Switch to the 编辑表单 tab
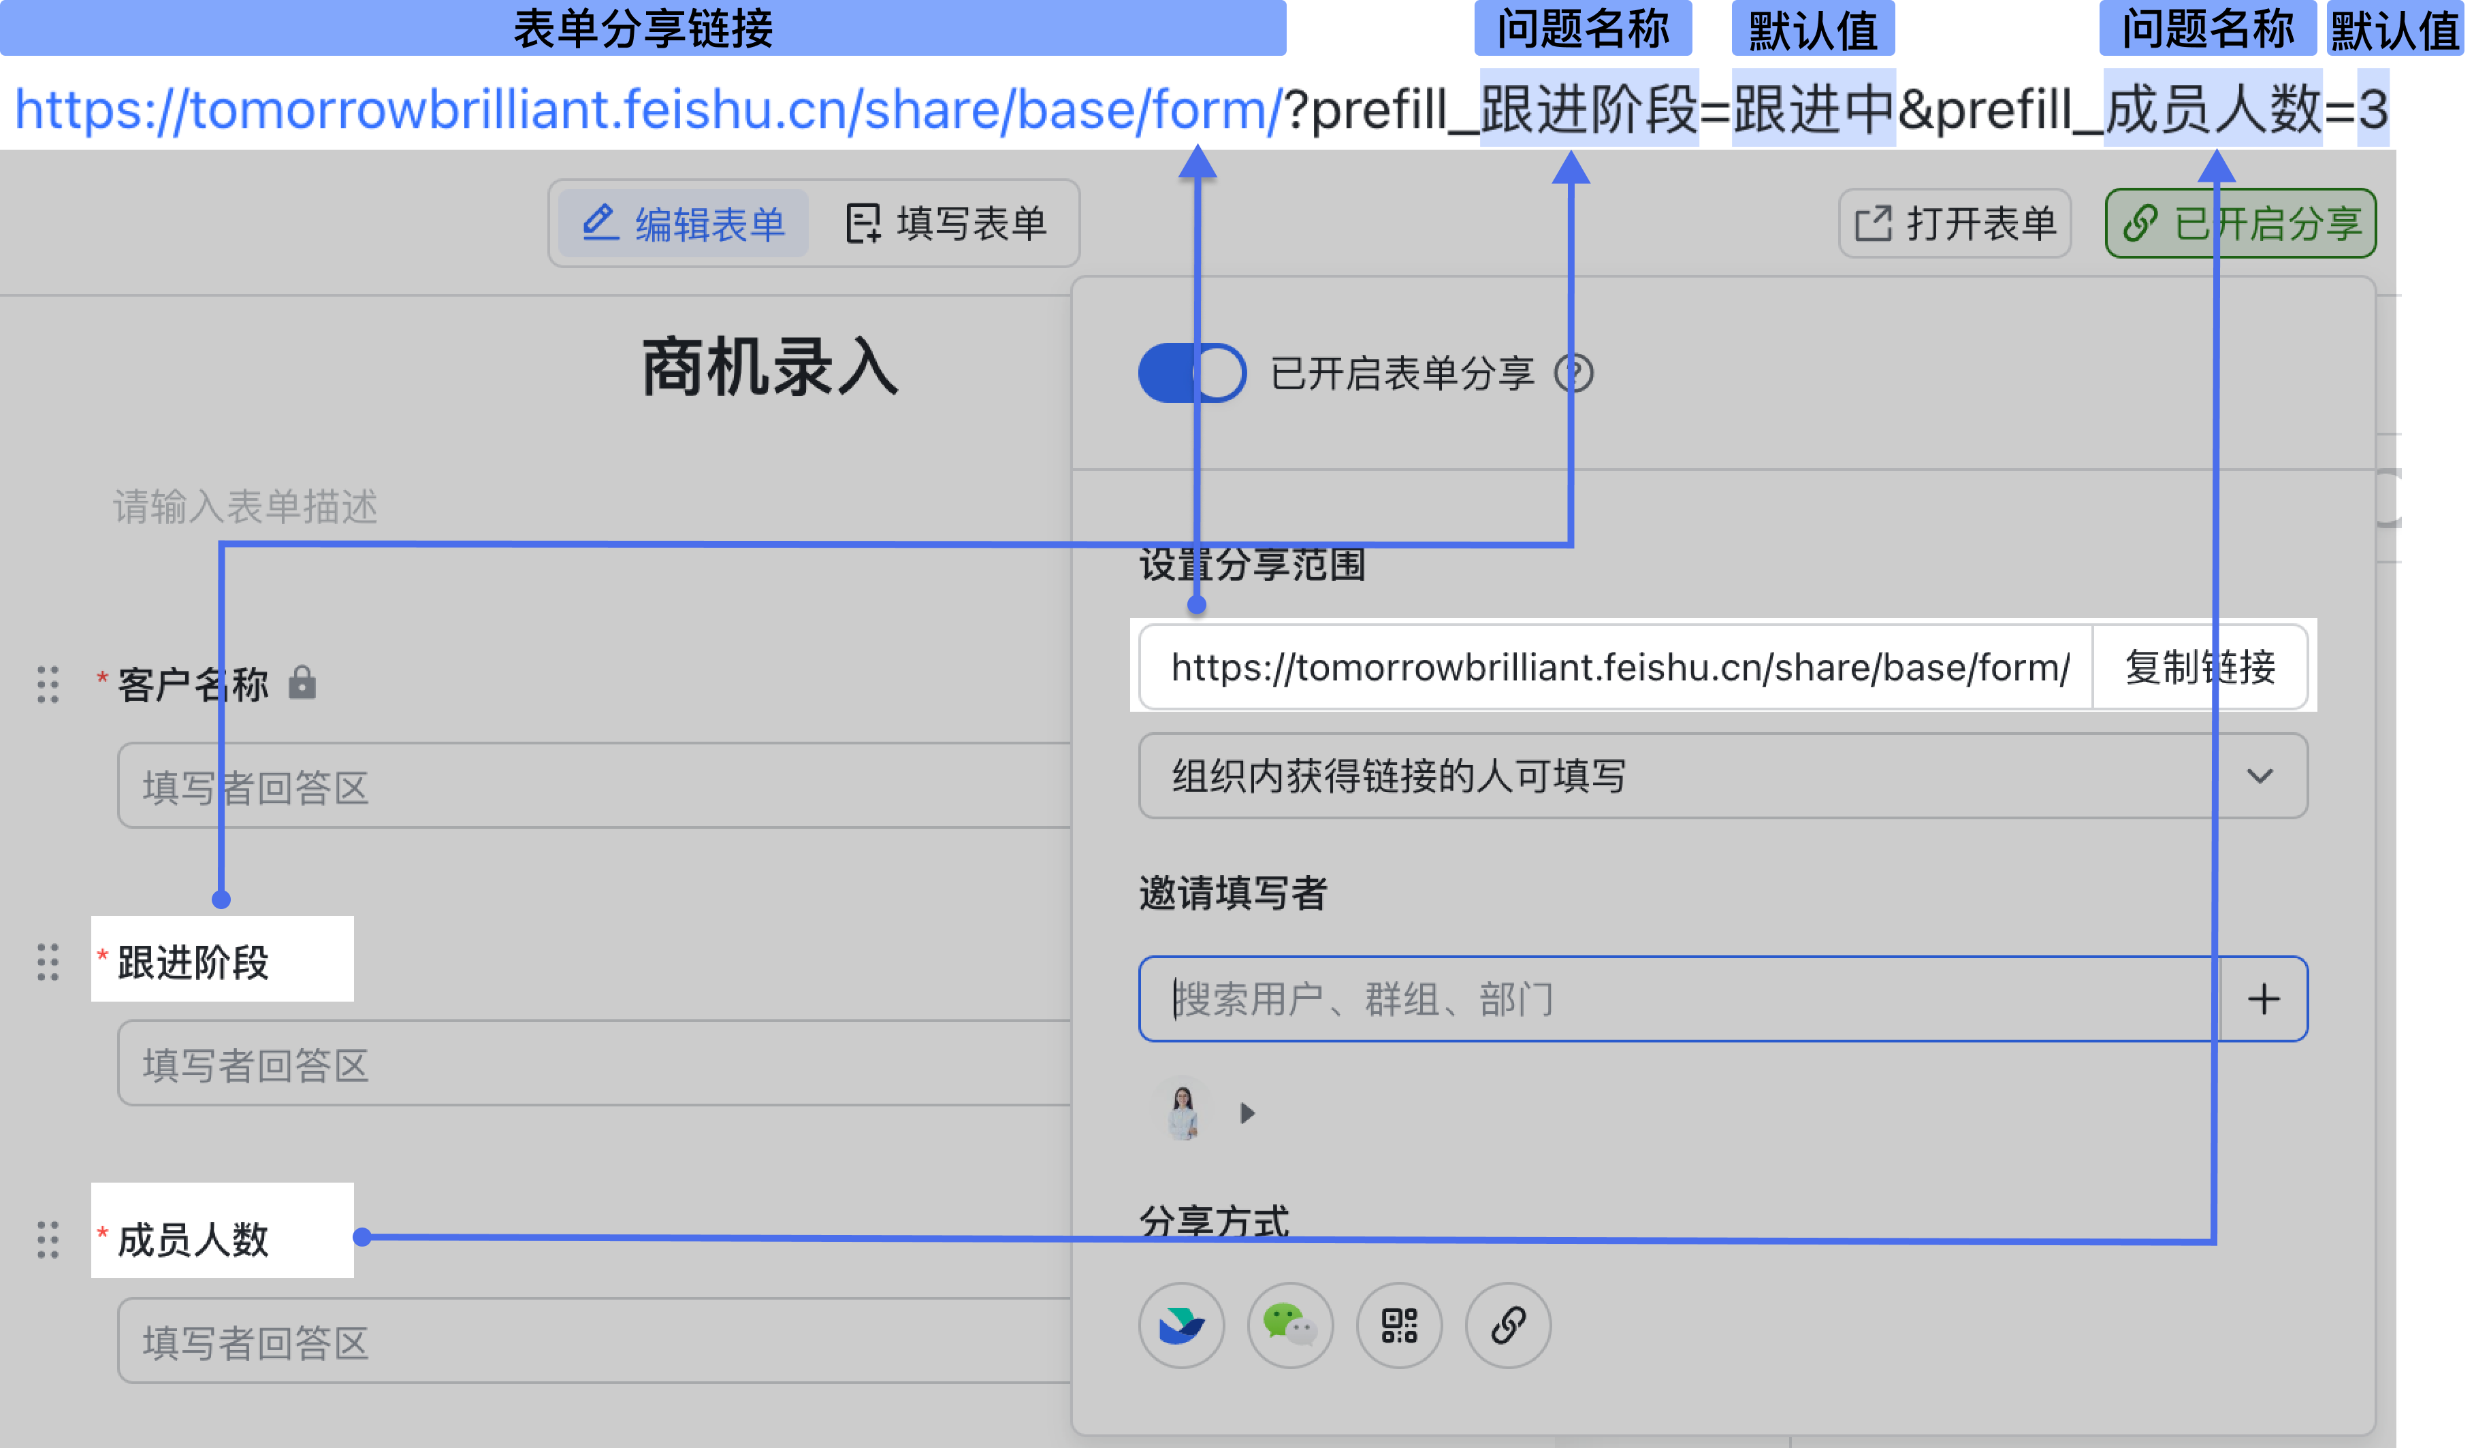 [x=684, y=224]
